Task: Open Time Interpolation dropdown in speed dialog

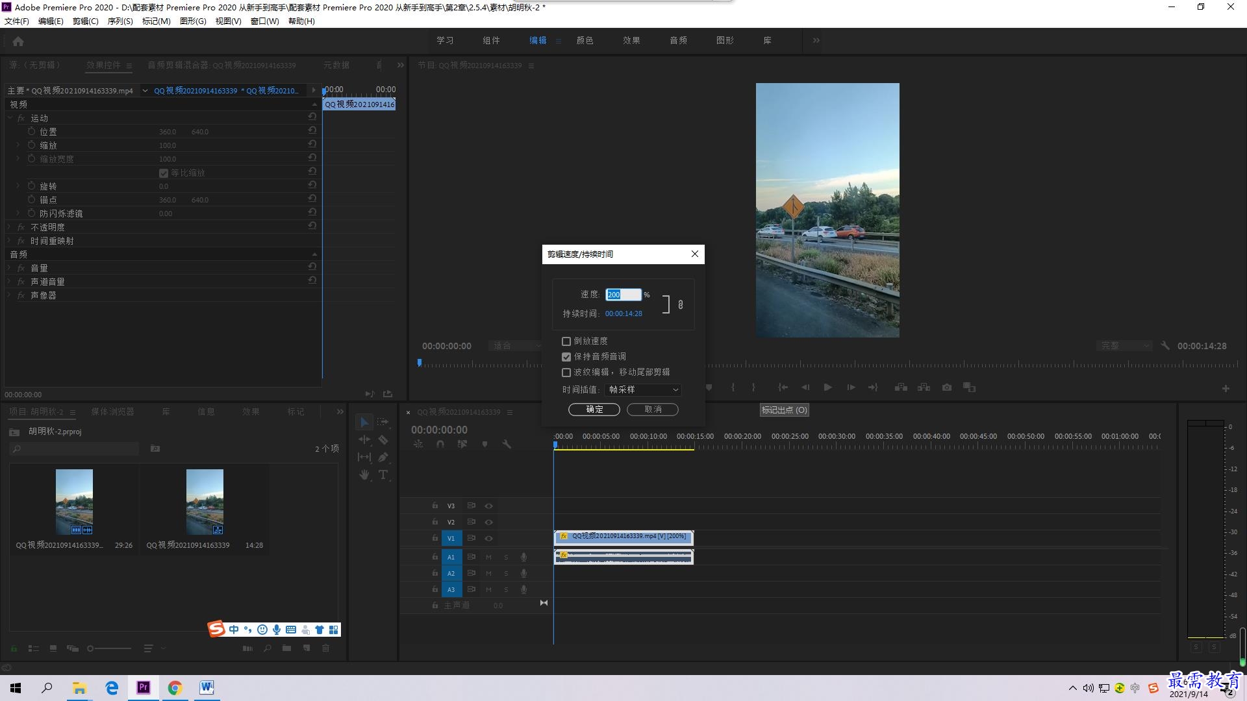Action: pyautogui.click(x=643, y=389)
